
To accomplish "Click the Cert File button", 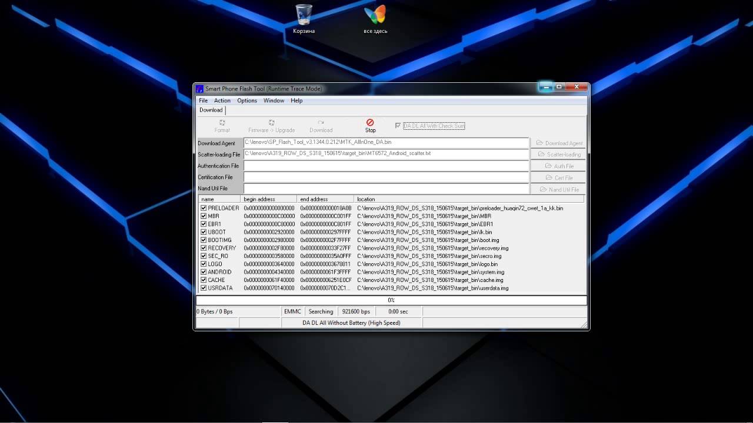I will pyautogui.click(x=558, y=178).
